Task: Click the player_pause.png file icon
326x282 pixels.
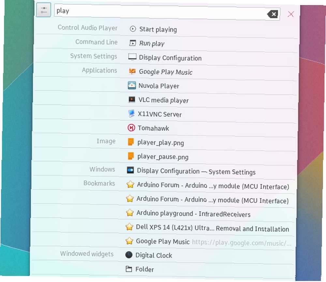Action: pos(131,156)
